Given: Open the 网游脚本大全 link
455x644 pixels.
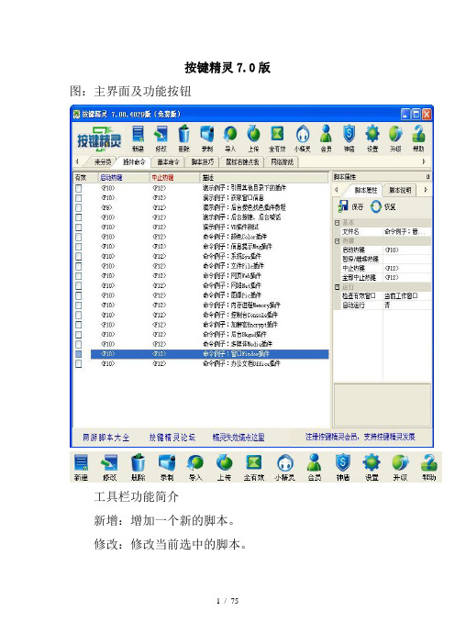Looking at the screenshot, I should [x=105, y=438].
